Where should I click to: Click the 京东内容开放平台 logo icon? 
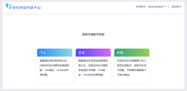(x=9, y=6)
